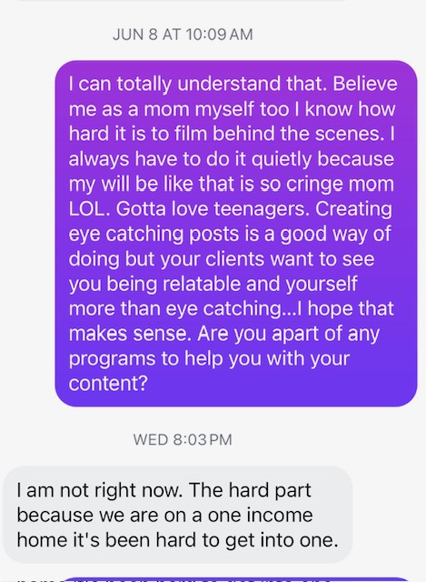426x582 pixels.
Task: Click the WED 8:03 PM timestamp
Action: coord(183,440)
